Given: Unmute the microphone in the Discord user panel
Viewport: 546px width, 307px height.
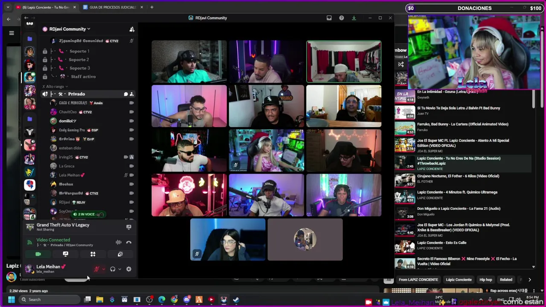Looking at the screenshot, I should click(96, 269).
